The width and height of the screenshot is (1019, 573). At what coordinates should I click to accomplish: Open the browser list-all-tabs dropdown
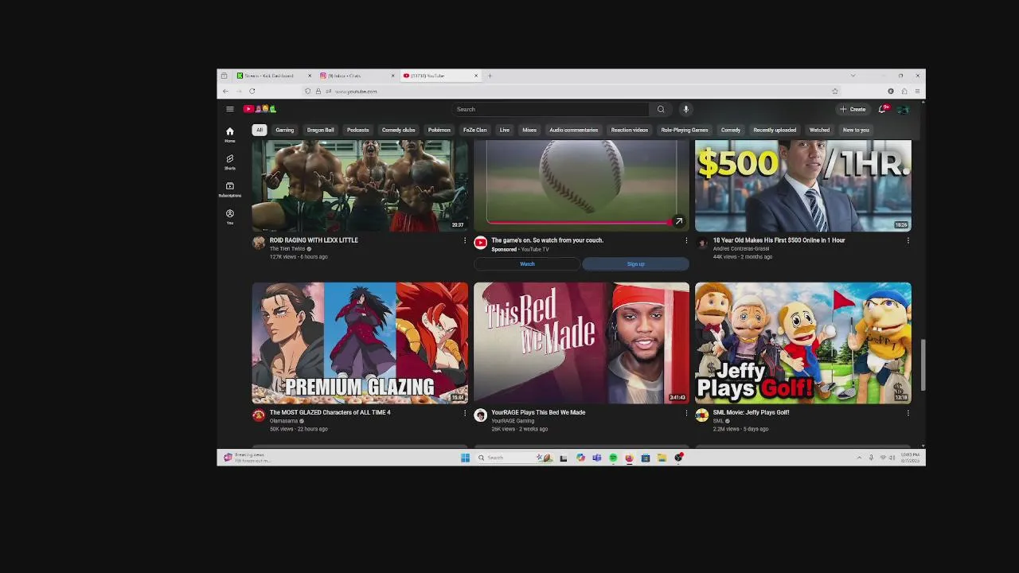click(x=853, y=76)
